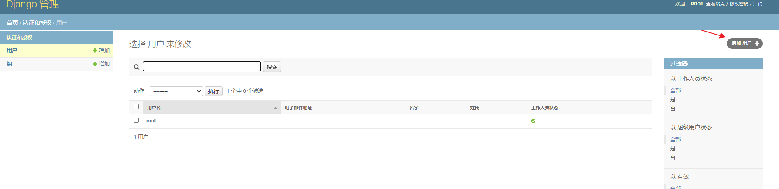The image size is (779, 189).
Task: Open 认证和授权 breadcrumb link
Action: click(x=37, y=23)
